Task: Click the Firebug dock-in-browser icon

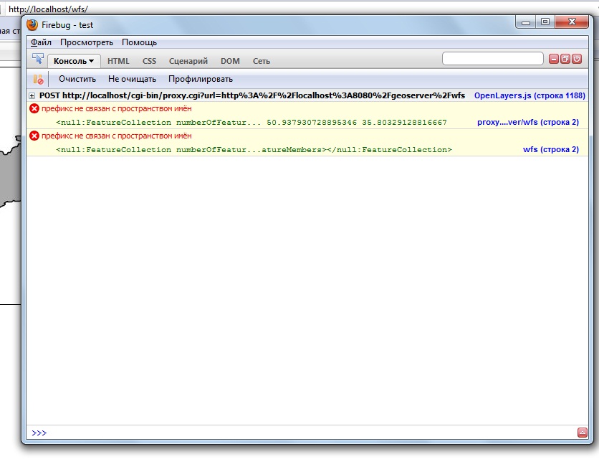Action: tap(565, 59)
